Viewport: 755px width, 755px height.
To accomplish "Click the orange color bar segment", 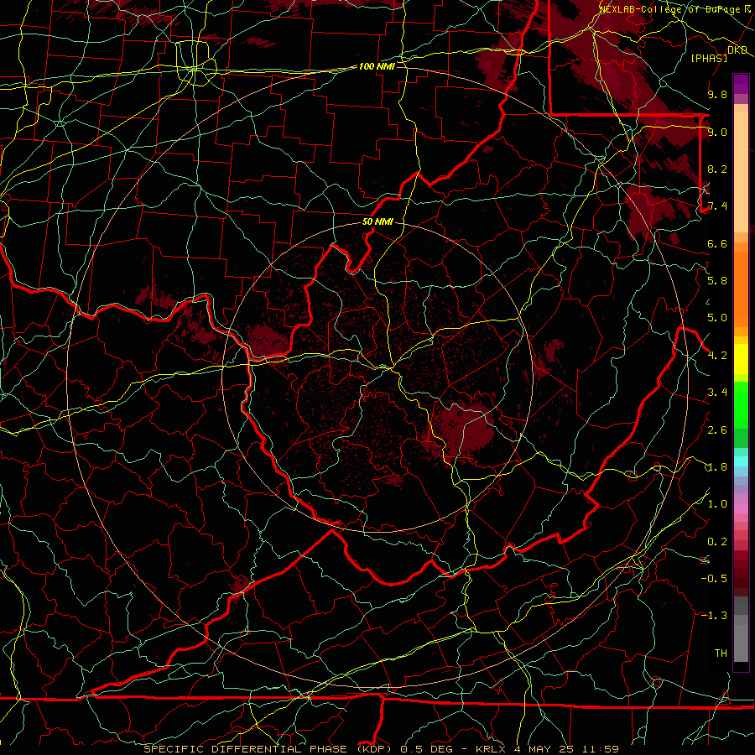I will point(741,289).
